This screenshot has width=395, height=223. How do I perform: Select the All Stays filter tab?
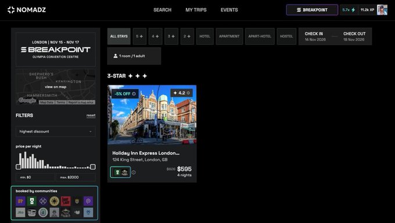119,36
